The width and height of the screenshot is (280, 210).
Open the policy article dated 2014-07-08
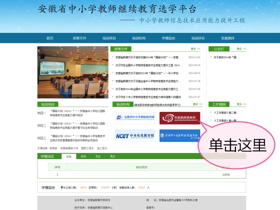click(x=148, y=89)
